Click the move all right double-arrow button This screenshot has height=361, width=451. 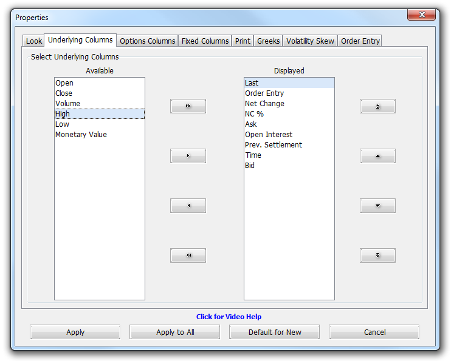tap(188, 106)
